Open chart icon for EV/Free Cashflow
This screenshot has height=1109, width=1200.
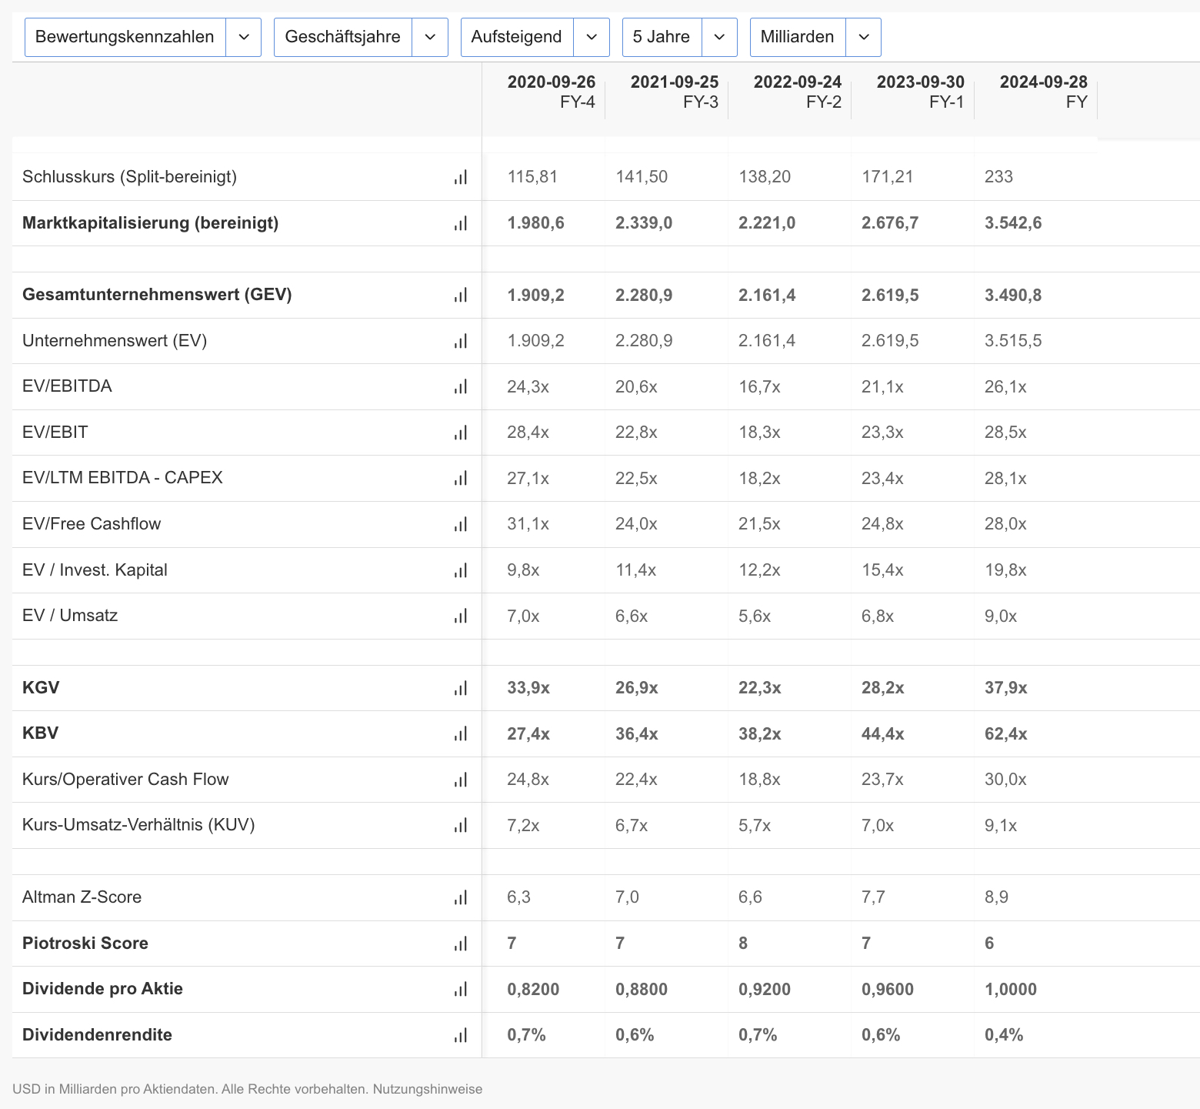point(460,524)
